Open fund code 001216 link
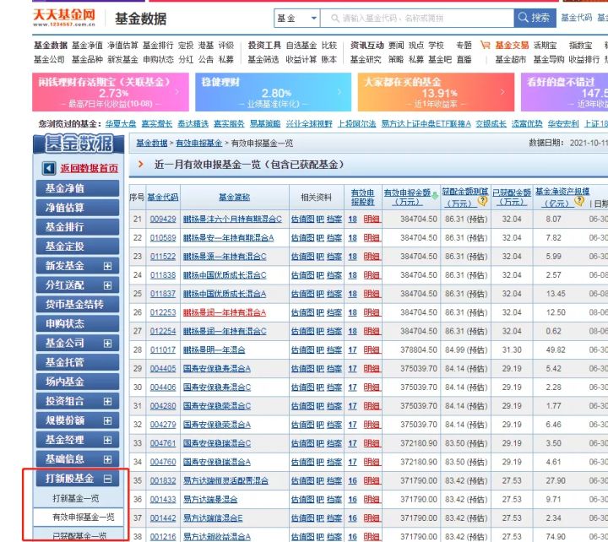 point(163,537)
